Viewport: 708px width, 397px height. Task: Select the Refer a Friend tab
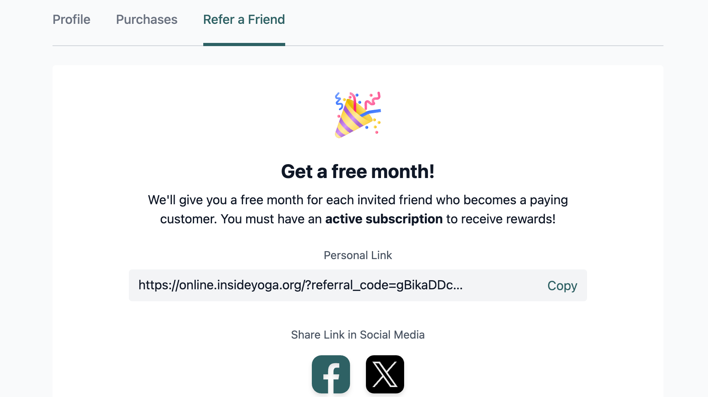pos(244,19)
